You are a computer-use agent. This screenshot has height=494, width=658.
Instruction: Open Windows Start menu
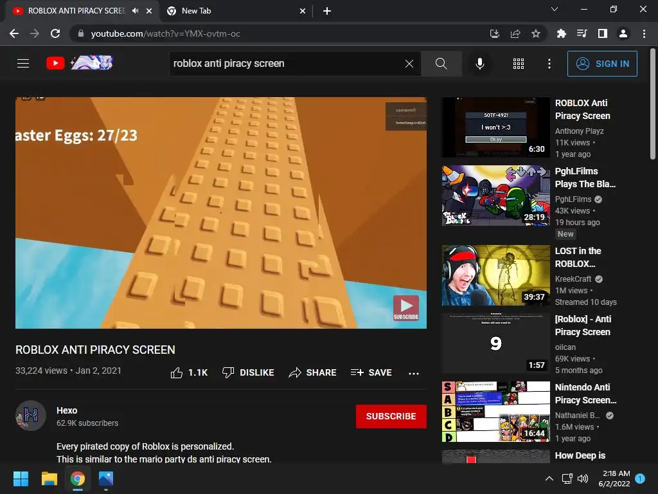21,479
